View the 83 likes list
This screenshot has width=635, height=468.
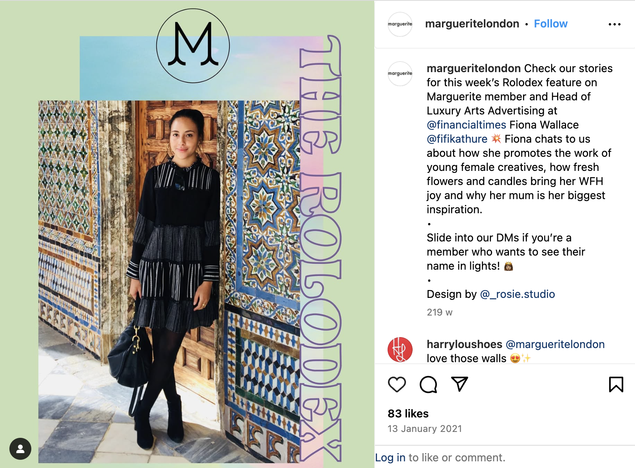408,414
